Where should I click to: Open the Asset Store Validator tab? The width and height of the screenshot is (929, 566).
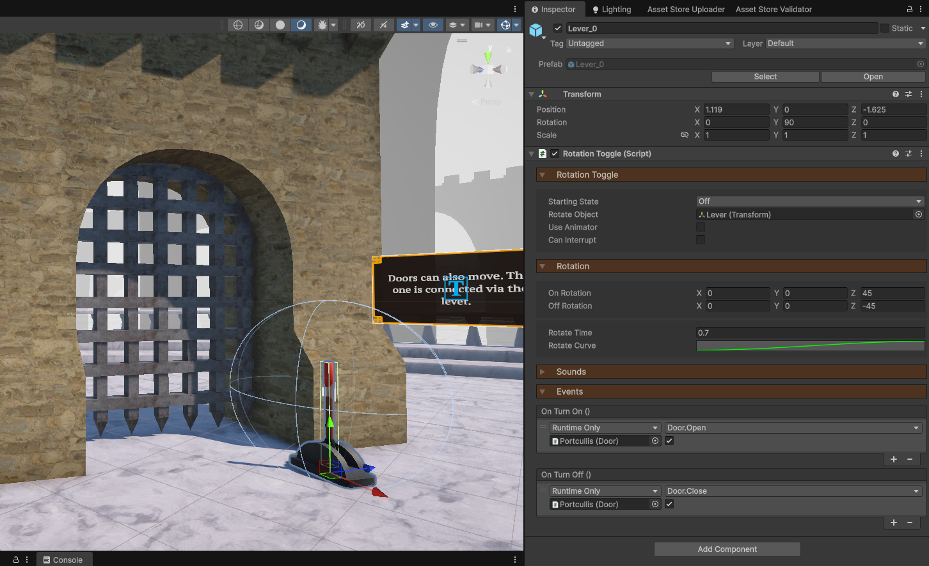774,9
